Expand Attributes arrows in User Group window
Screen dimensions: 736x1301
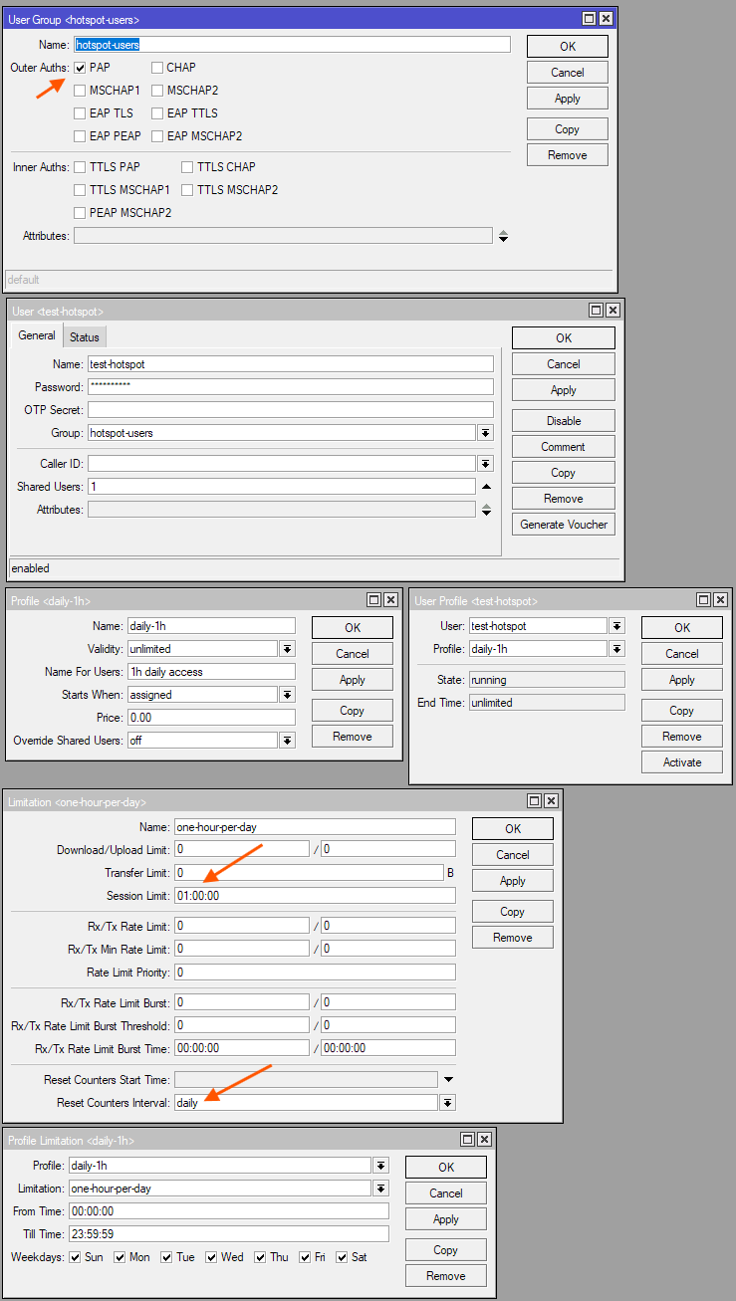coord(503,236)
